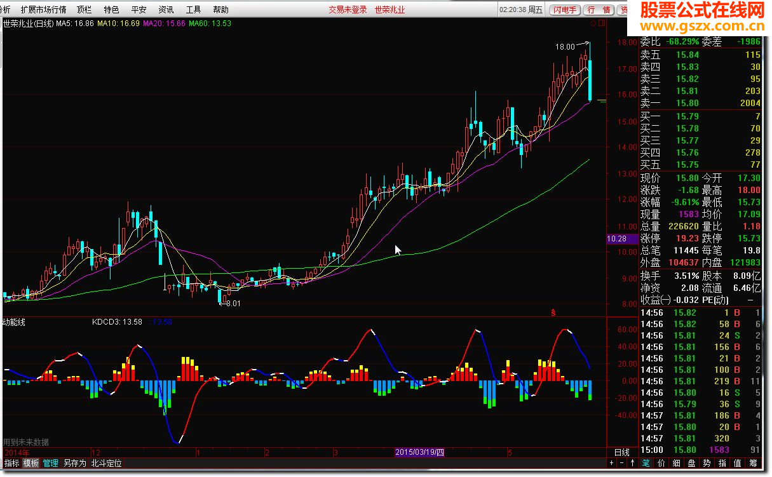The width and height of the screenshot is (772, 477).
Task: Click the red $ marker on the chart
Action: click(x=553, y=312)
